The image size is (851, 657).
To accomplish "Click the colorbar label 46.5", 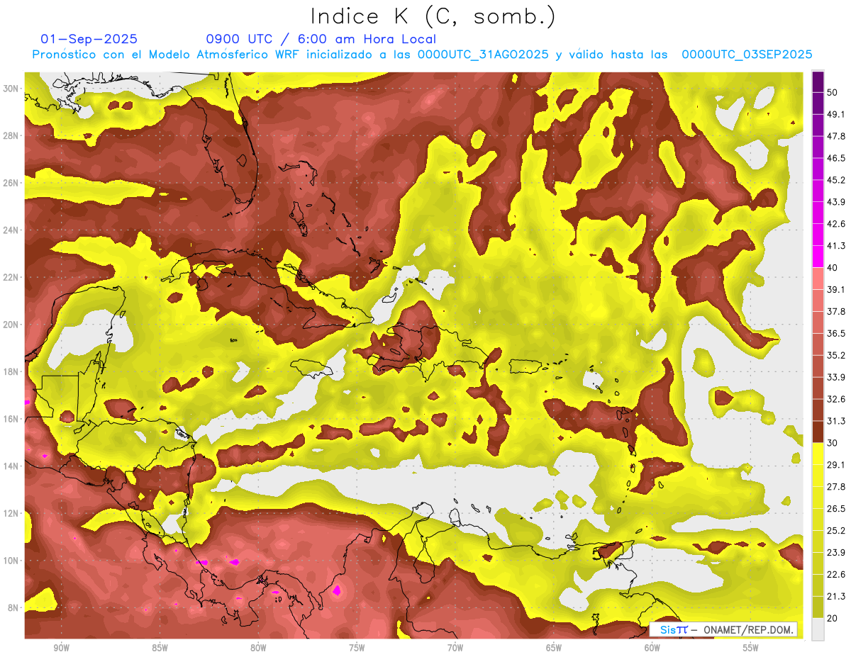I will point(836,158).
